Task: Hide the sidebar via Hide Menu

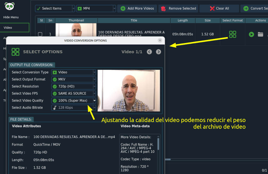Action: 11,17
